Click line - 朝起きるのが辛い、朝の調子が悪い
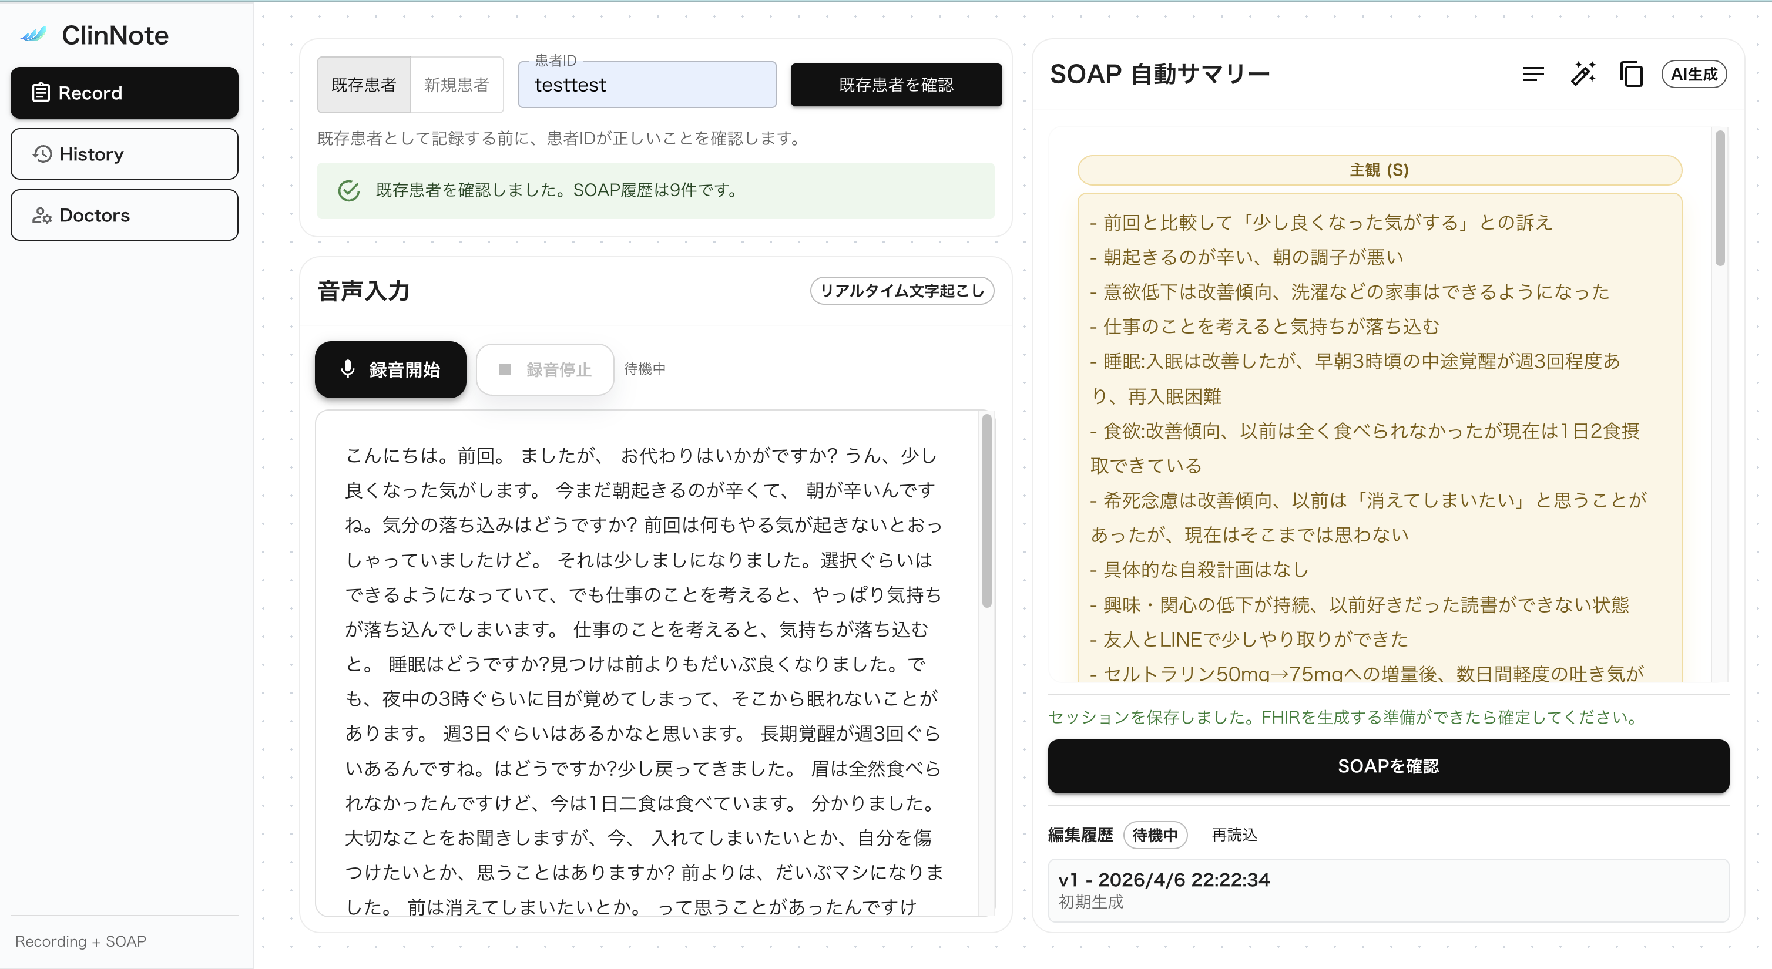 click(1247, 257)
